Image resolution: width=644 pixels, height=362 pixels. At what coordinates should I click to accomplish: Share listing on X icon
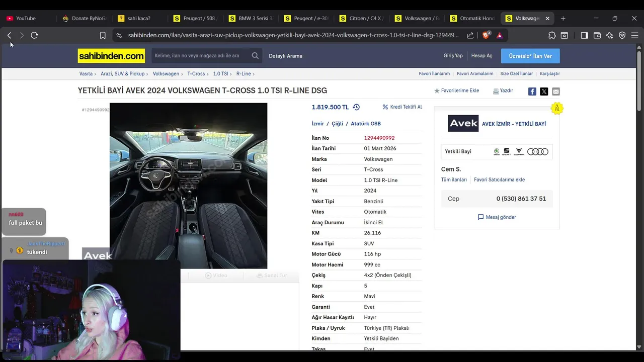click(544, 92)
